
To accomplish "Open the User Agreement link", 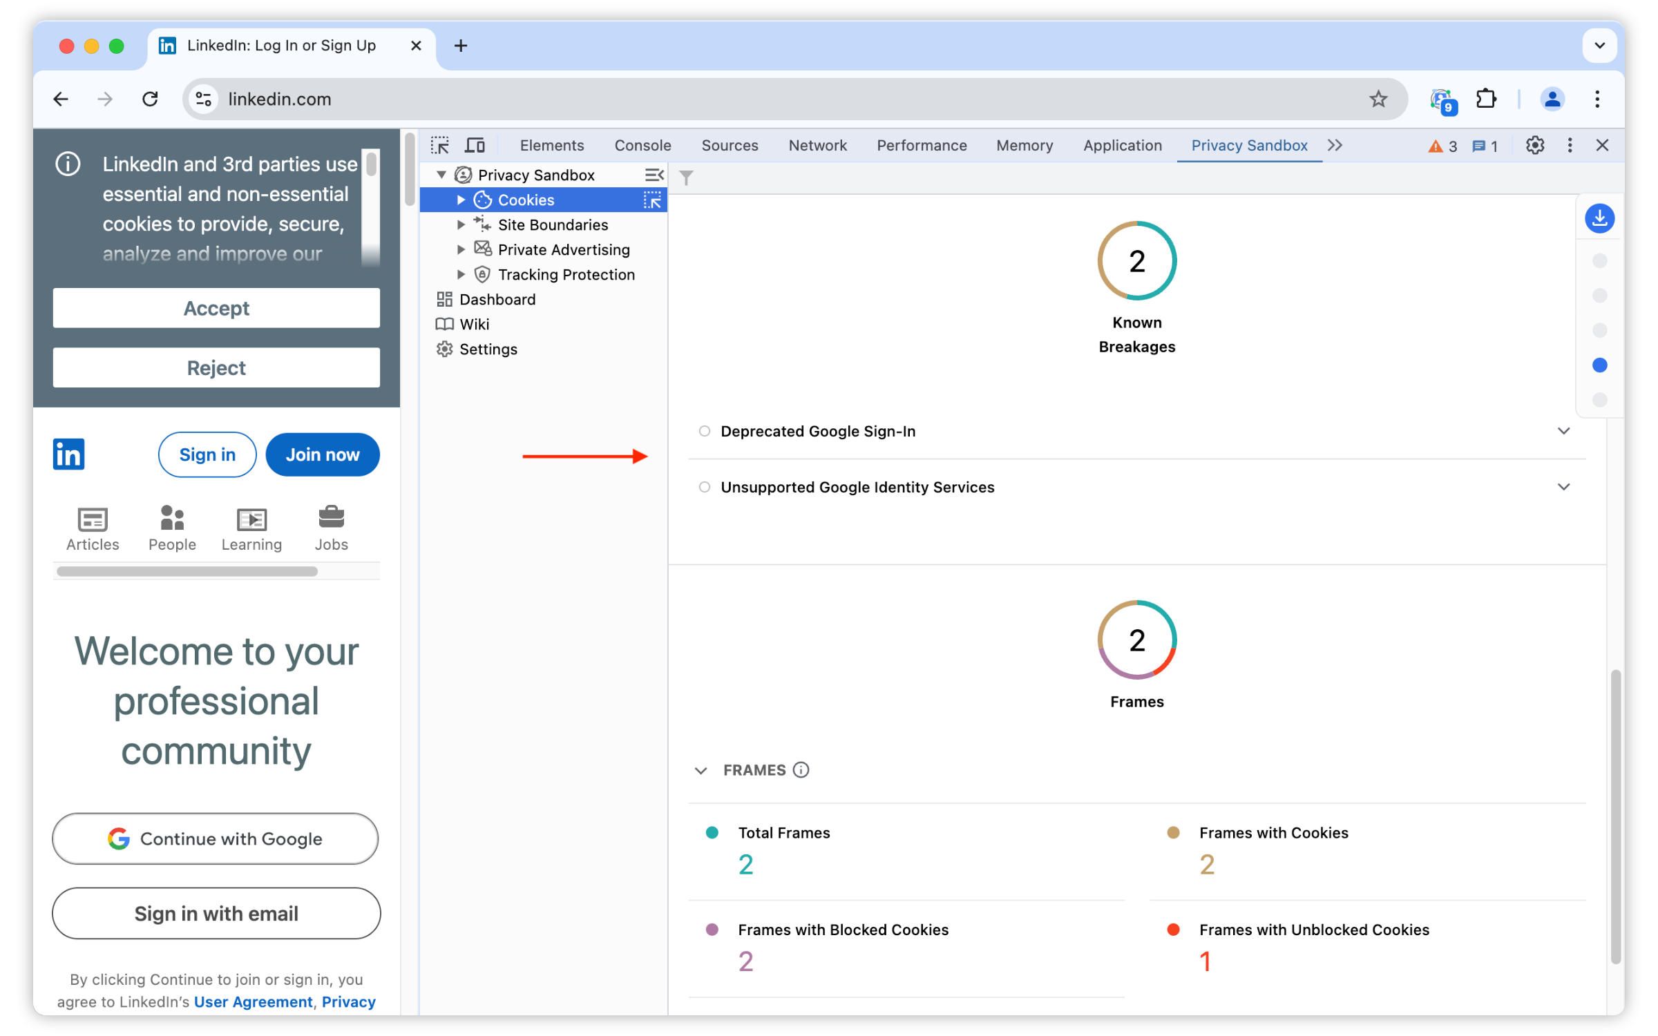I will coord(253,1002).
